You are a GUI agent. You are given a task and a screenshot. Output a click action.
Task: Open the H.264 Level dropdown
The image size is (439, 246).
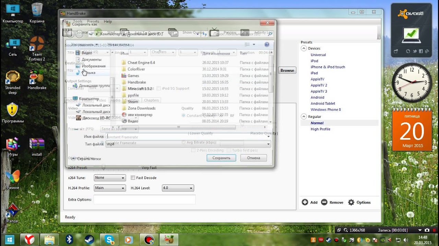point(178,188)
